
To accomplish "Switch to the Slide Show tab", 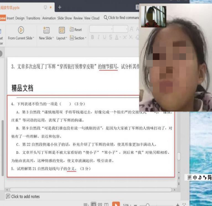I will [64, 18].
